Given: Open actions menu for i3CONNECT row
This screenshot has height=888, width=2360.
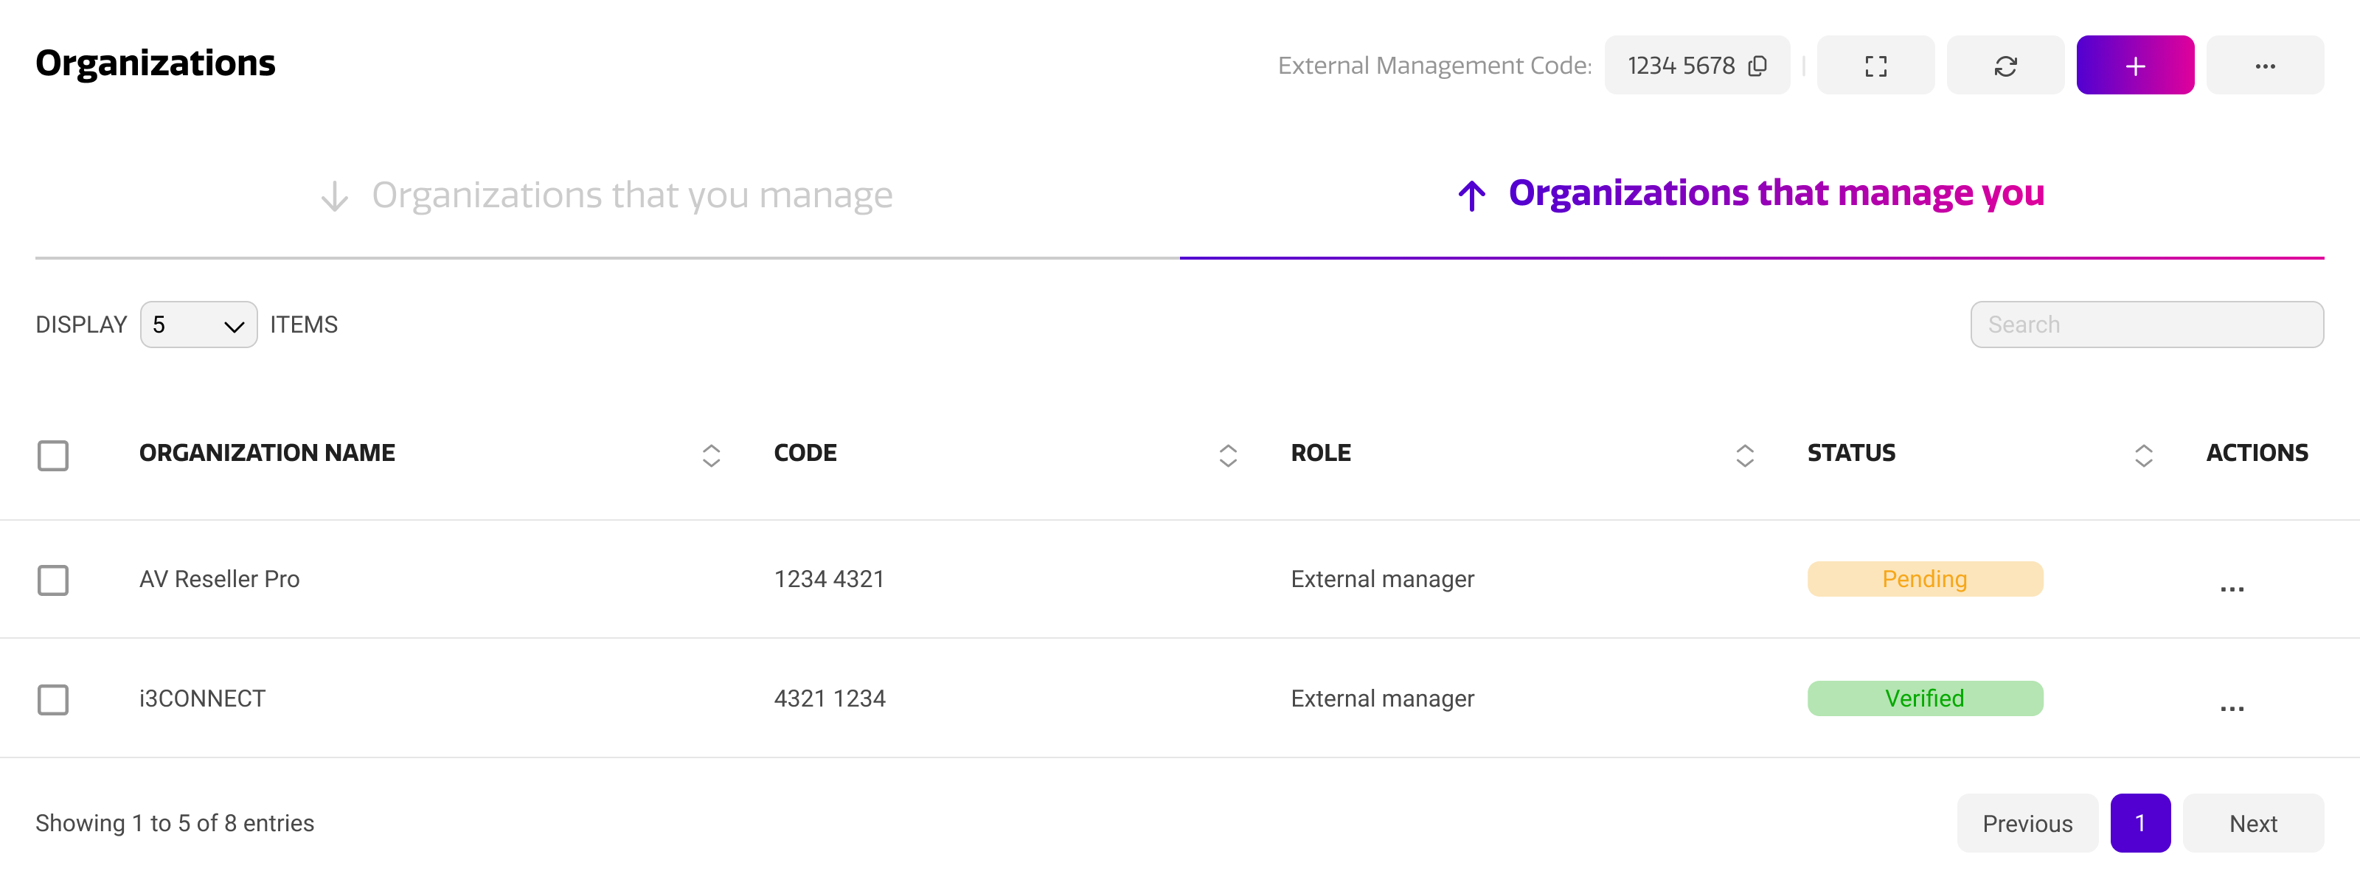Looking at the screenshot, I should pyautogui.click(x=2232, y=707).
